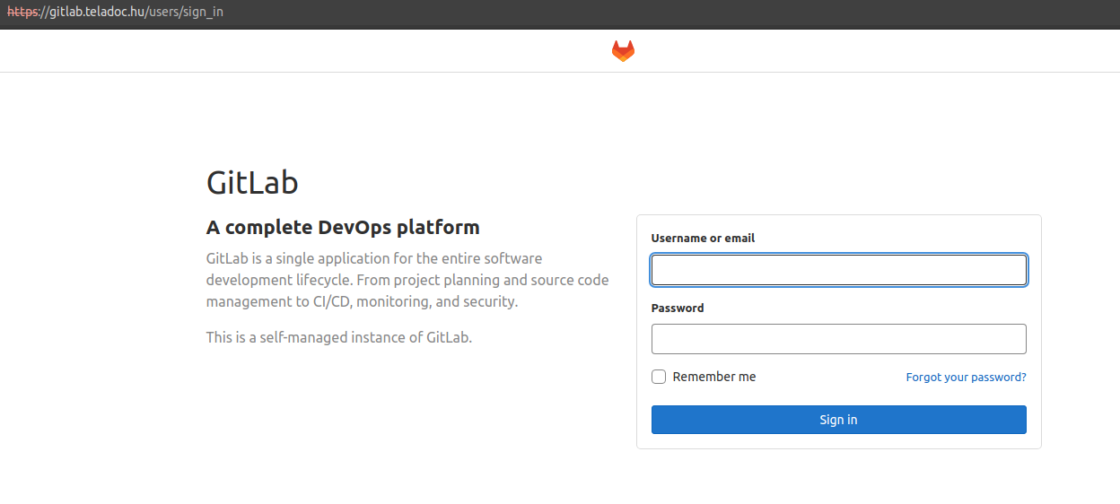Open the Forgot your password link

[966, 378]
